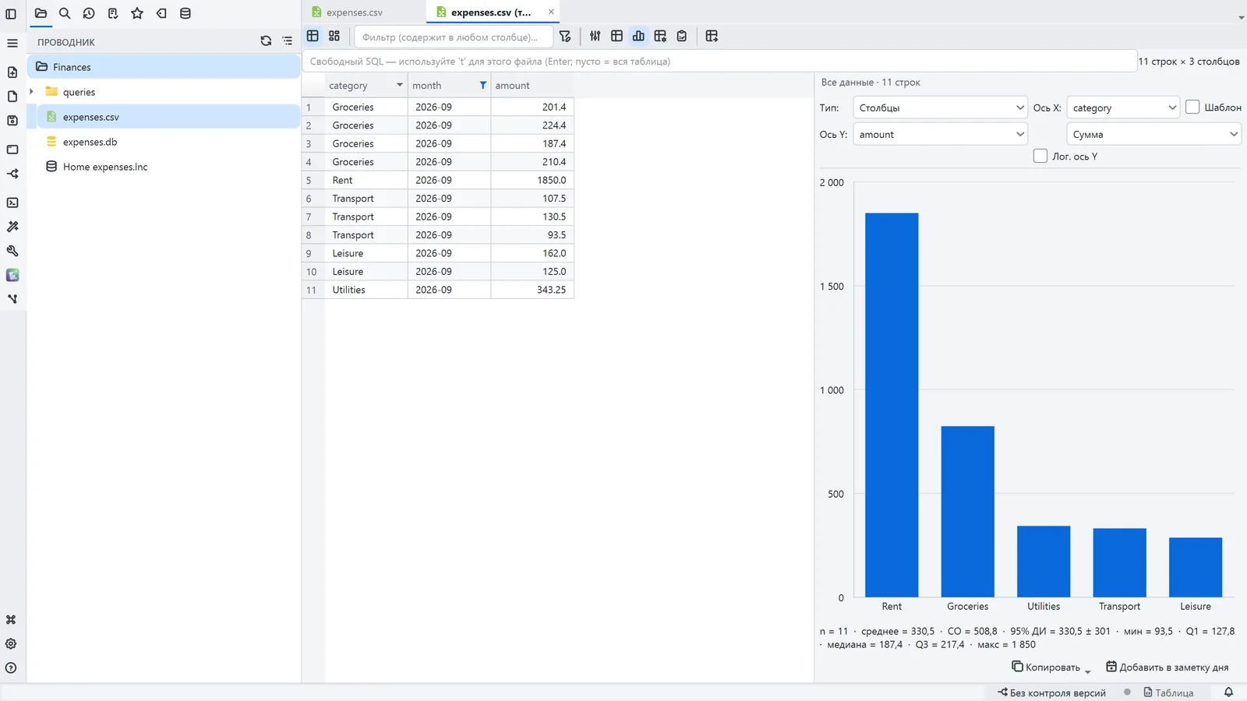Open the history clock icon

click(x=89, y=13)
